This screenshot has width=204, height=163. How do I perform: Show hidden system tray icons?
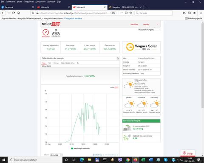[x=178, y=160]
